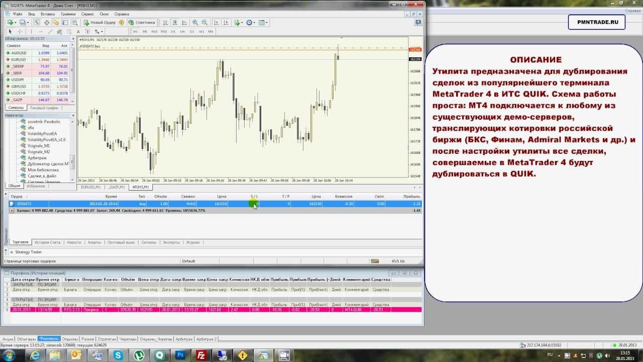This screenshot has height=362, width=643.
Task: Open FileZilla from the taskbar
Action: pyautogui.click(x=201, y=355)
